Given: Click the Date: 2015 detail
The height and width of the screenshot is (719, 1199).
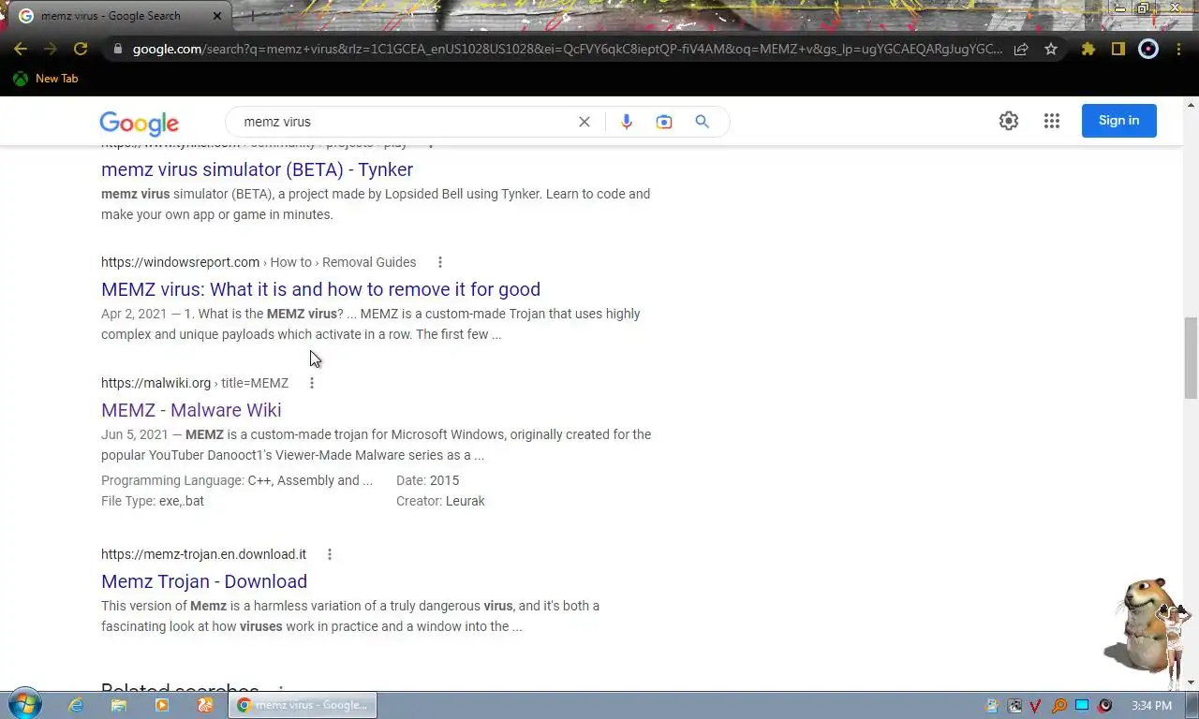Looking at the screenshot, I should pyautogui.click(x=428, y=480).
